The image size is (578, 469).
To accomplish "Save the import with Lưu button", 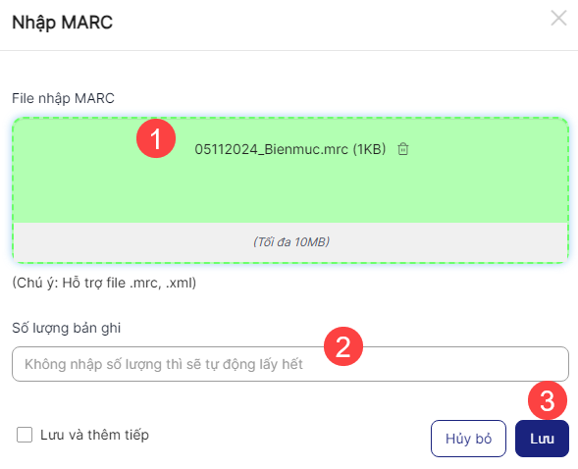I will coord(542,439).
